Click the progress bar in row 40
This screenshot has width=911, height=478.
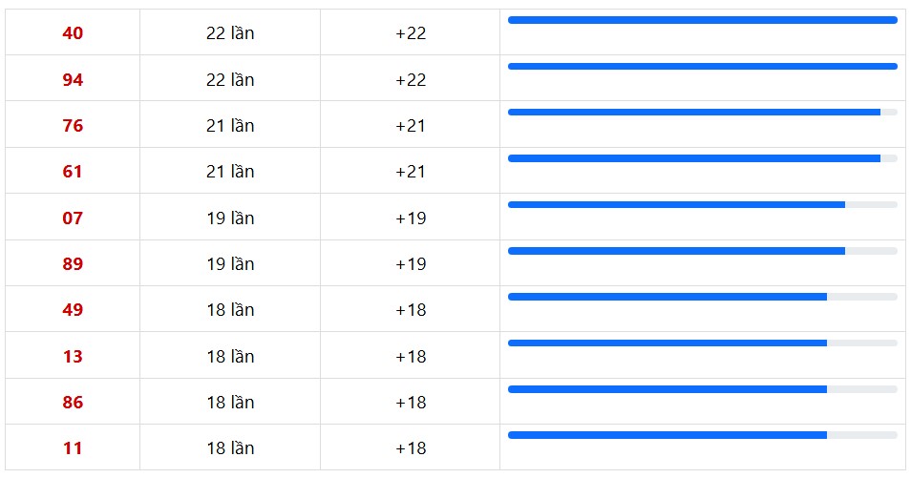coord(702,20)
